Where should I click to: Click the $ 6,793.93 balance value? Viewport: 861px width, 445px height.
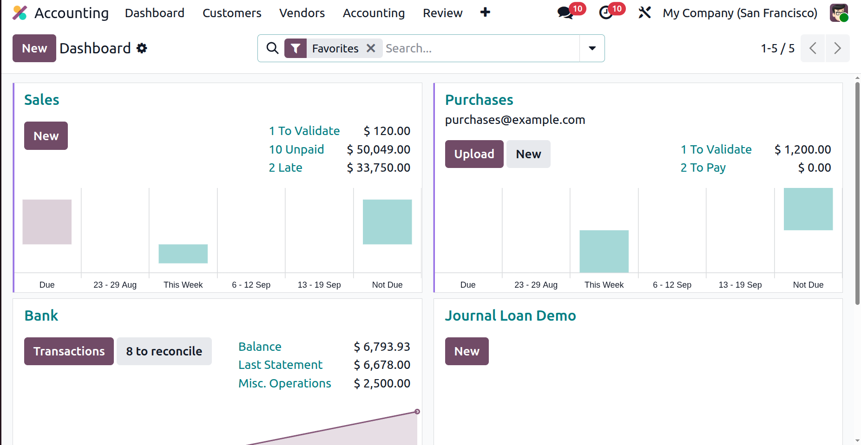(382, 347)
